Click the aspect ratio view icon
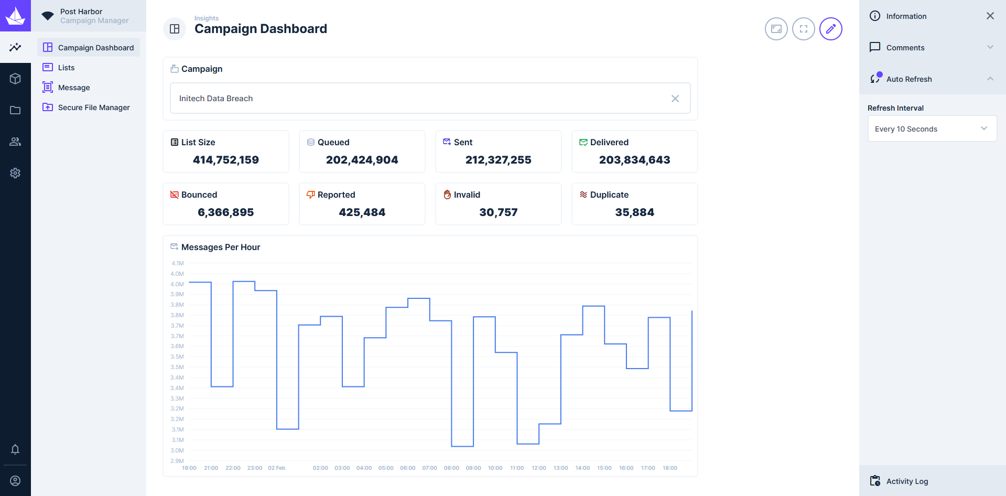The height and width of the screenshot is (496, 1006). point(776,29)
